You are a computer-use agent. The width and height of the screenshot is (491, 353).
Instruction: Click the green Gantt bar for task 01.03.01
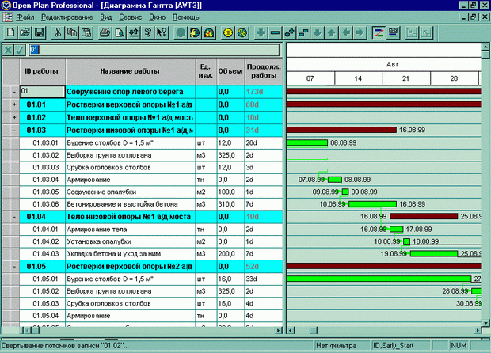(x=306, y=142)
